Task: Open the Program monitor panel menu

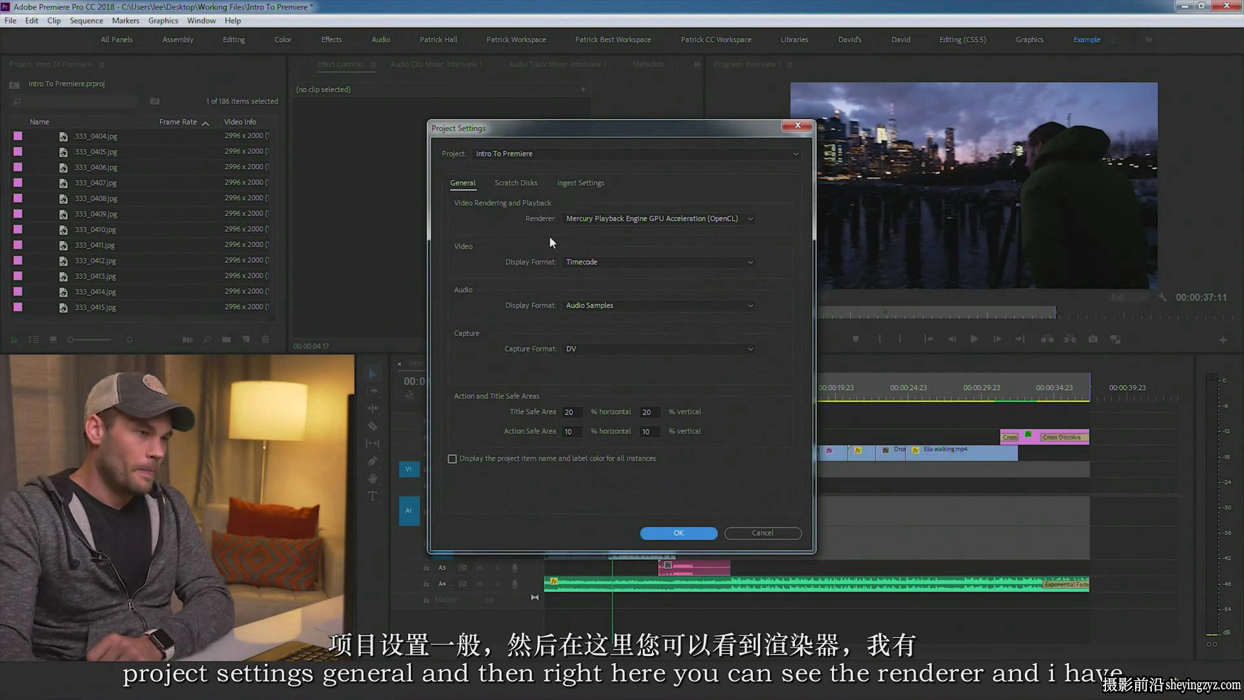Action: (x=789, y=65)
